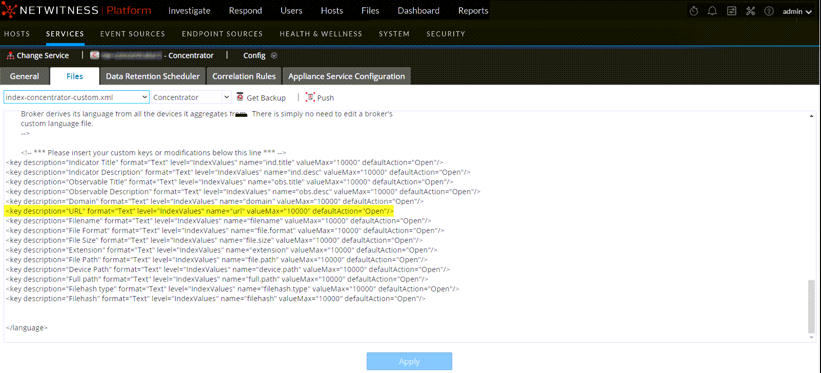Go to the Investigate menu

click(189, 11)
